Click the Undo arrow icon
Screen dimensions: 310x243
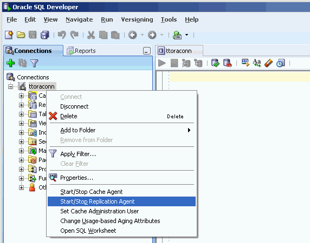pyautogui.click(x=62, y=35)
